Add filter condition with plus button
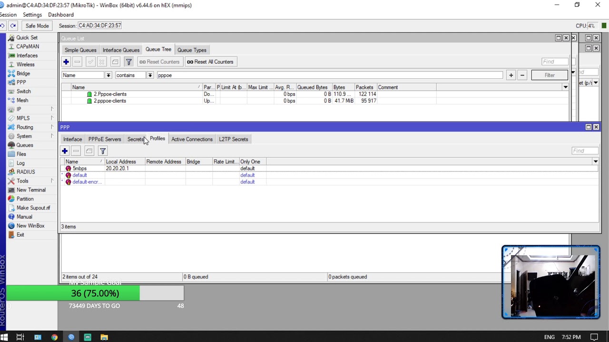Viewport: 609px width, 342px height. coord(511,75)
